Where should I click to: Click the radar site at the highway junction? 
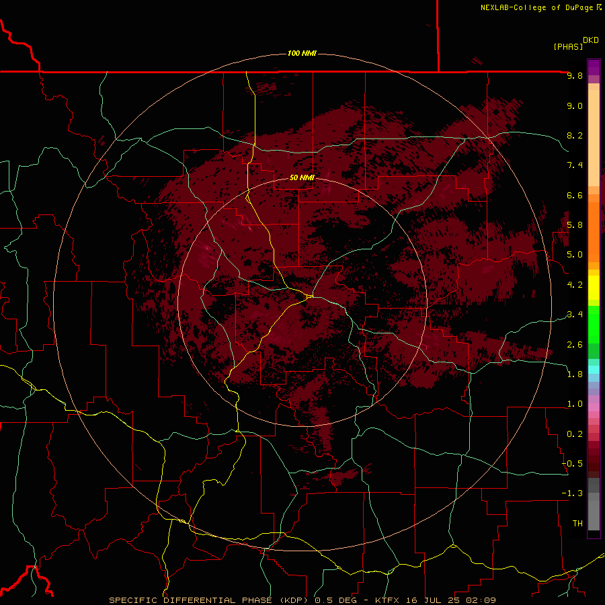click(309, 296)
